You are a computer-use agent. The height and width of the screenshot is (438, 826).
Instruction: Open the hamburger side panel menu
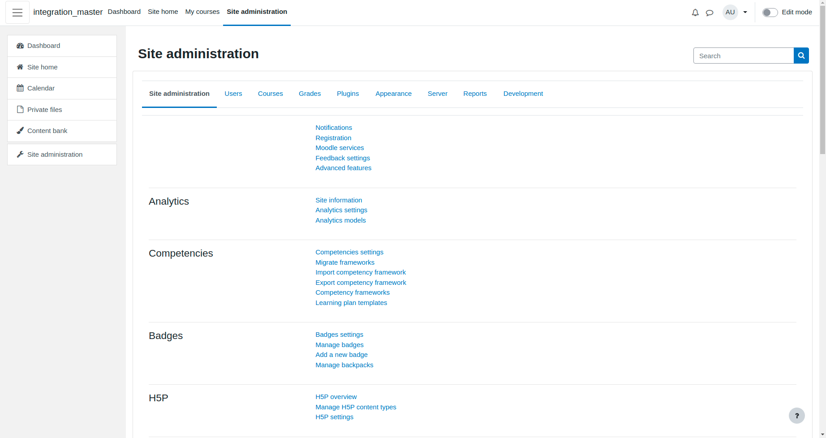click(x=17, y=13)
